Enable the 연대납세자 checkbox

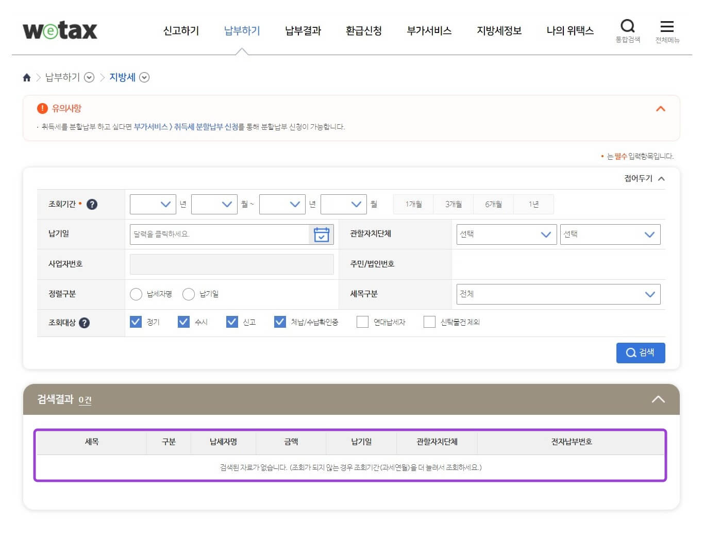pos(362,321)
